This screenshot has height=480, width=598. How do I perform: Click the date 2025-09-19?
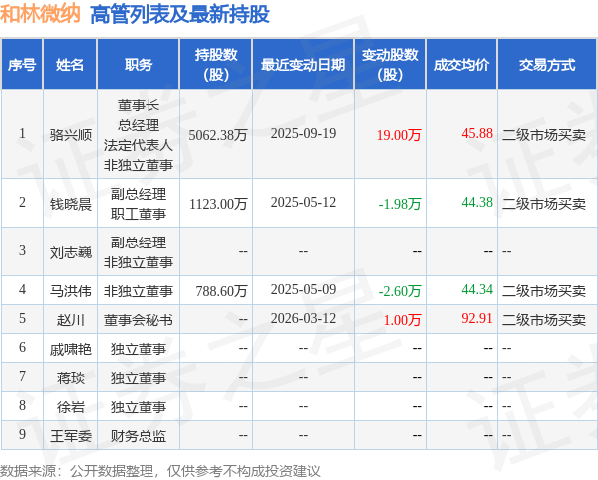pos(304,134)
